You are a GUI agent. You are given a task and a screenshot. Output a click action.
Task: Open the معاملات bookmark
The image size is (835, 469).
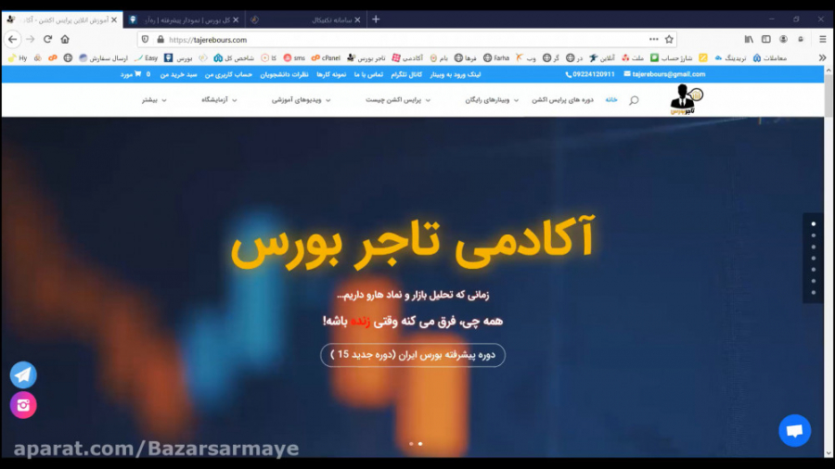coord(770,58)
